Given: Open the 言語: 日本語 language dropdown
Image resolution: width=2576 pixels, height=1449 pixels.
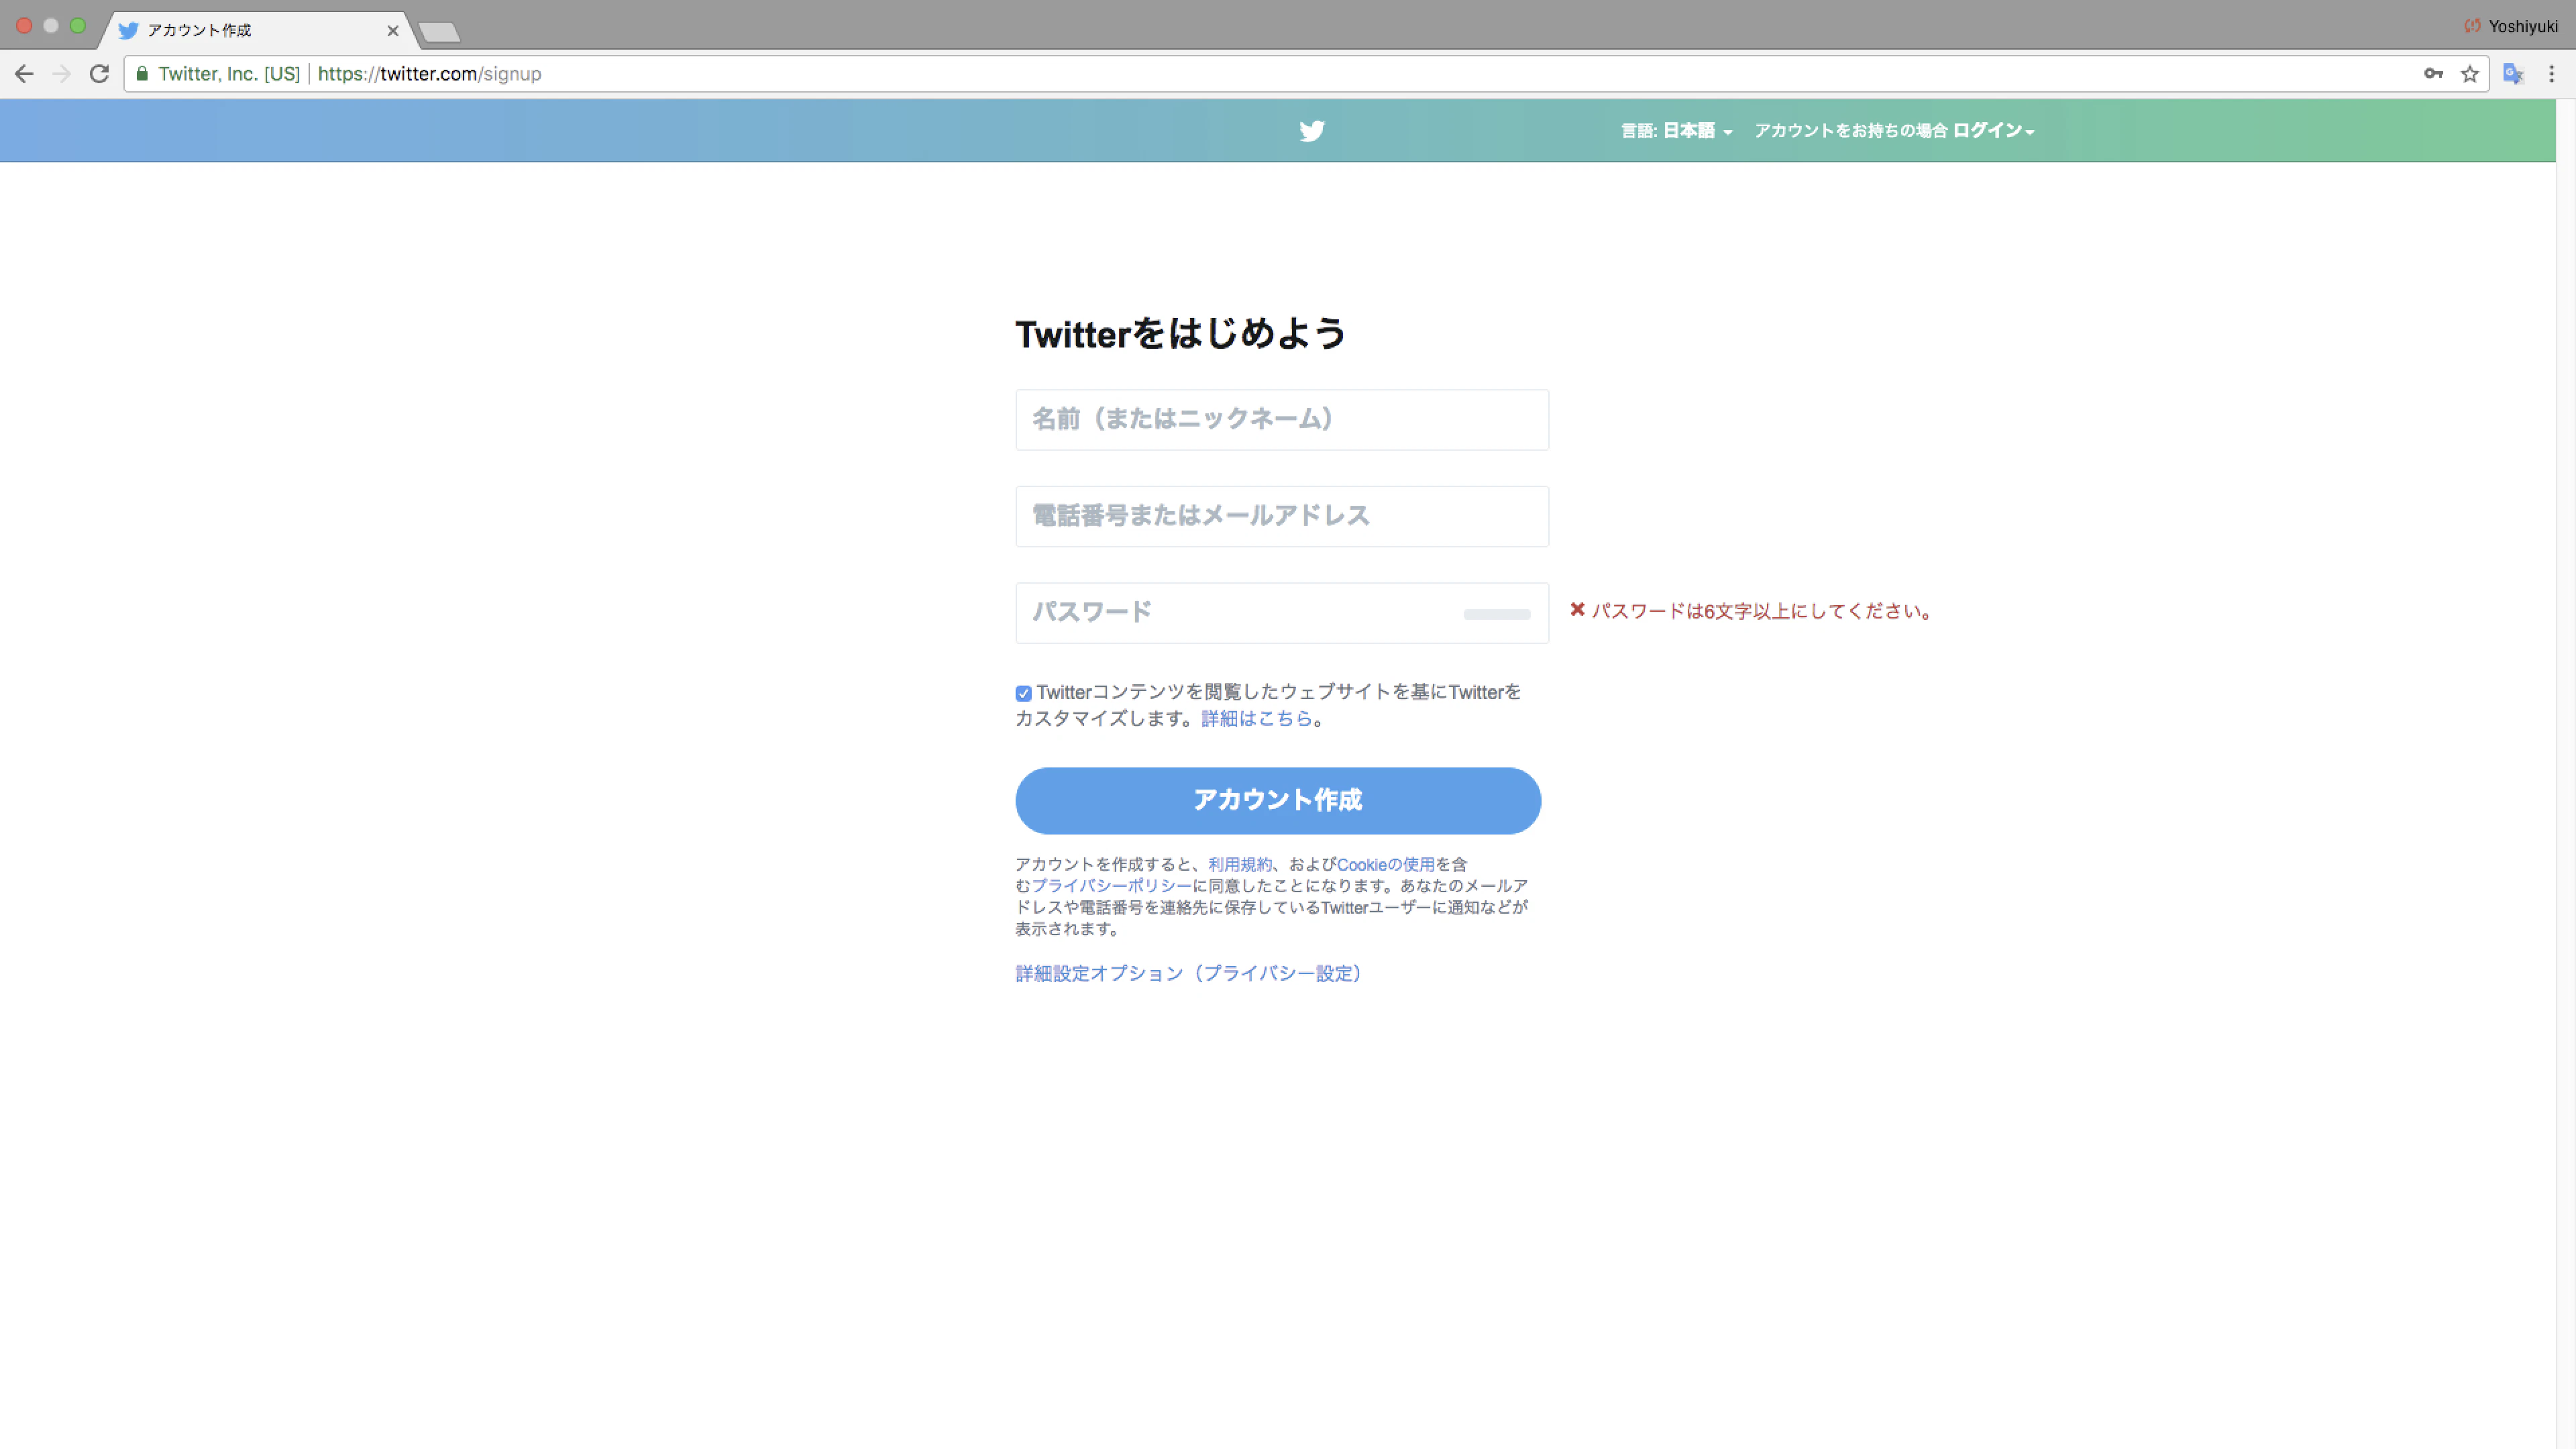Looking at the screenshot, I should click(1677, 131).
